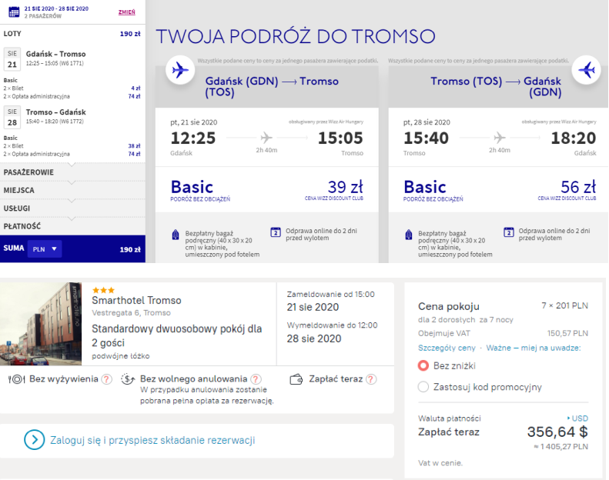Open the USŁUGI step
This screenshot has height=480, width=609.
[x=18, y=208]
